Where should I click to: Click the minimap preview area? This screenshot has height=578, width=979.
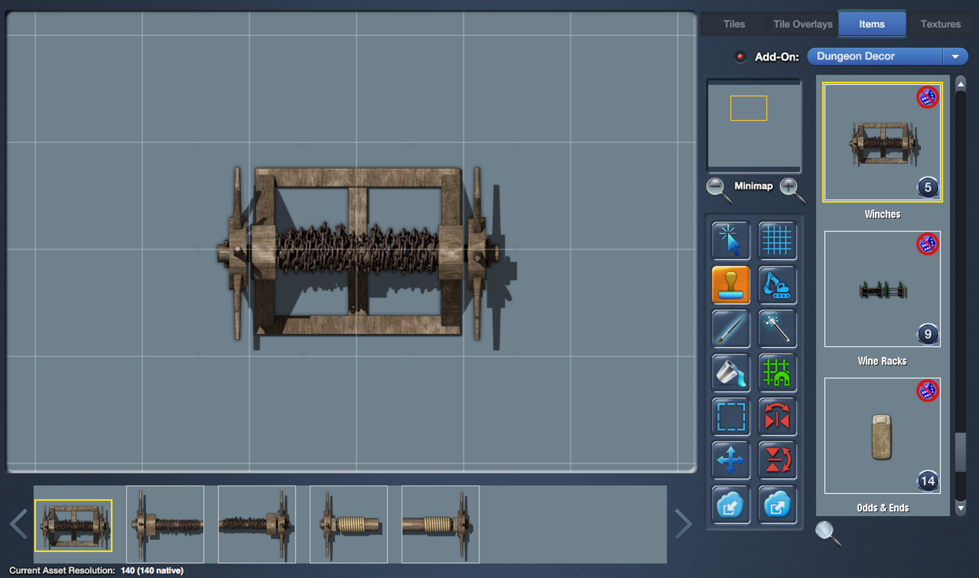(x=754, y=126)
